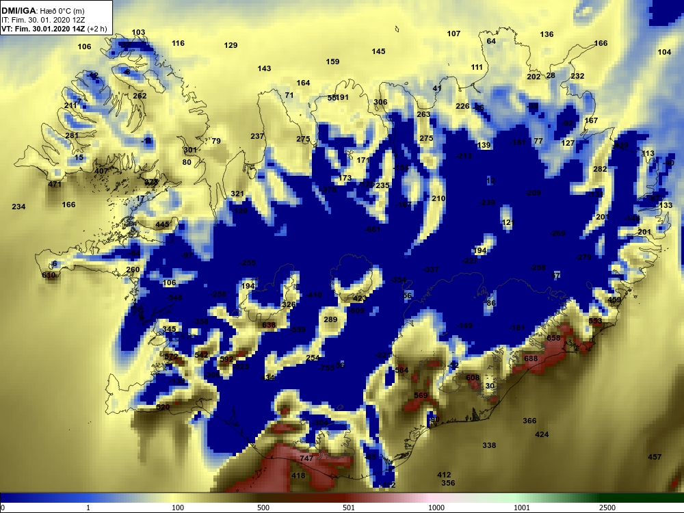The image size is (684, 513).
Task: Pick the 113 value near the east coast
Action: coord(648,153)
